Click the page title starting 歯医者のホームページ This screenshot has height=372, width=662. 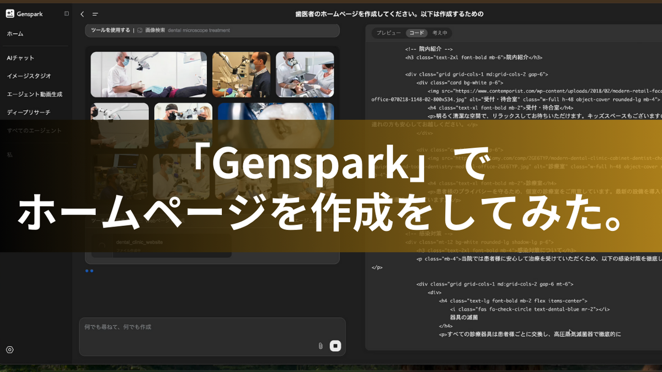(389, 14)
